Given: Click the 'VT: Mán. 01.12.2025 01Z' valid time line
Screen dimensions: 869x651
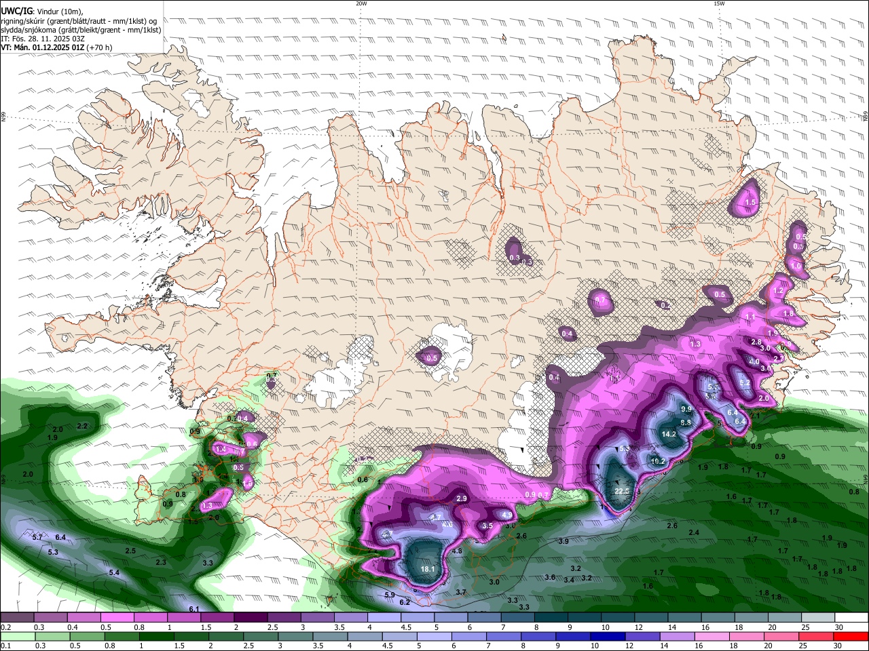Looking at the screenshot, I should click(x=56, y=47).
